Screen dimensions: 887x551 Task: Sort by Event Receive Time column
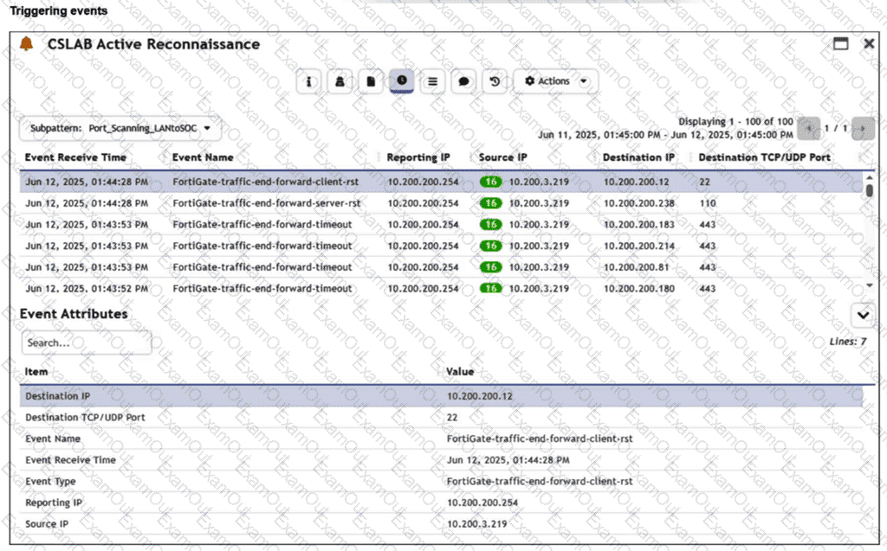[75, 157]
